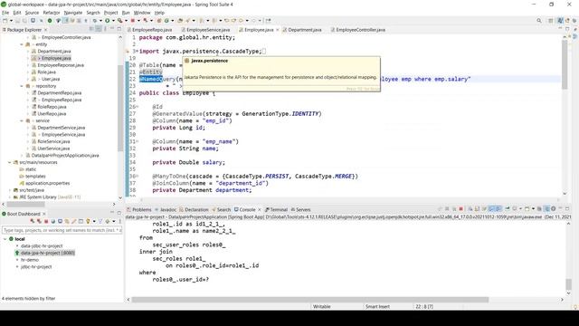
Task: Collapse the entity package folder
Action: point(22,44)
